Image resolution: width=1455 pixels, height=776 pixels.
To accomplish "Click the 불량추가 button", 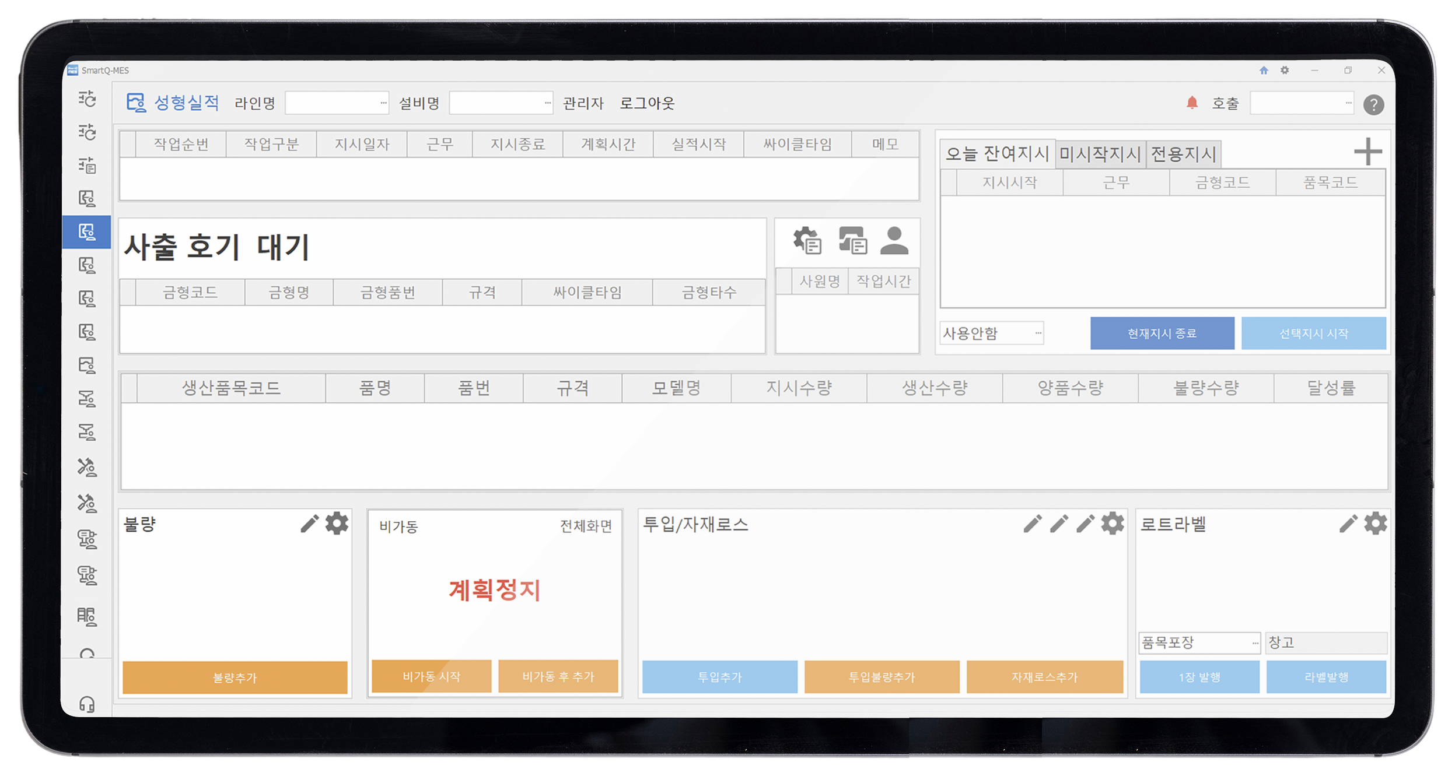I will [235, 677].
